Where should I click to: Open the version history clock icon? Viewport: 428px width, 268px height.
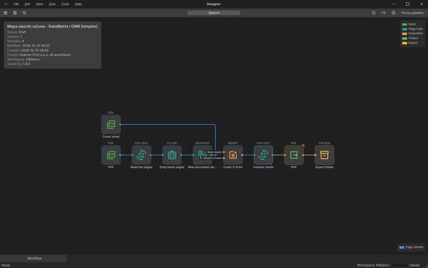click(x=24, y=13)
